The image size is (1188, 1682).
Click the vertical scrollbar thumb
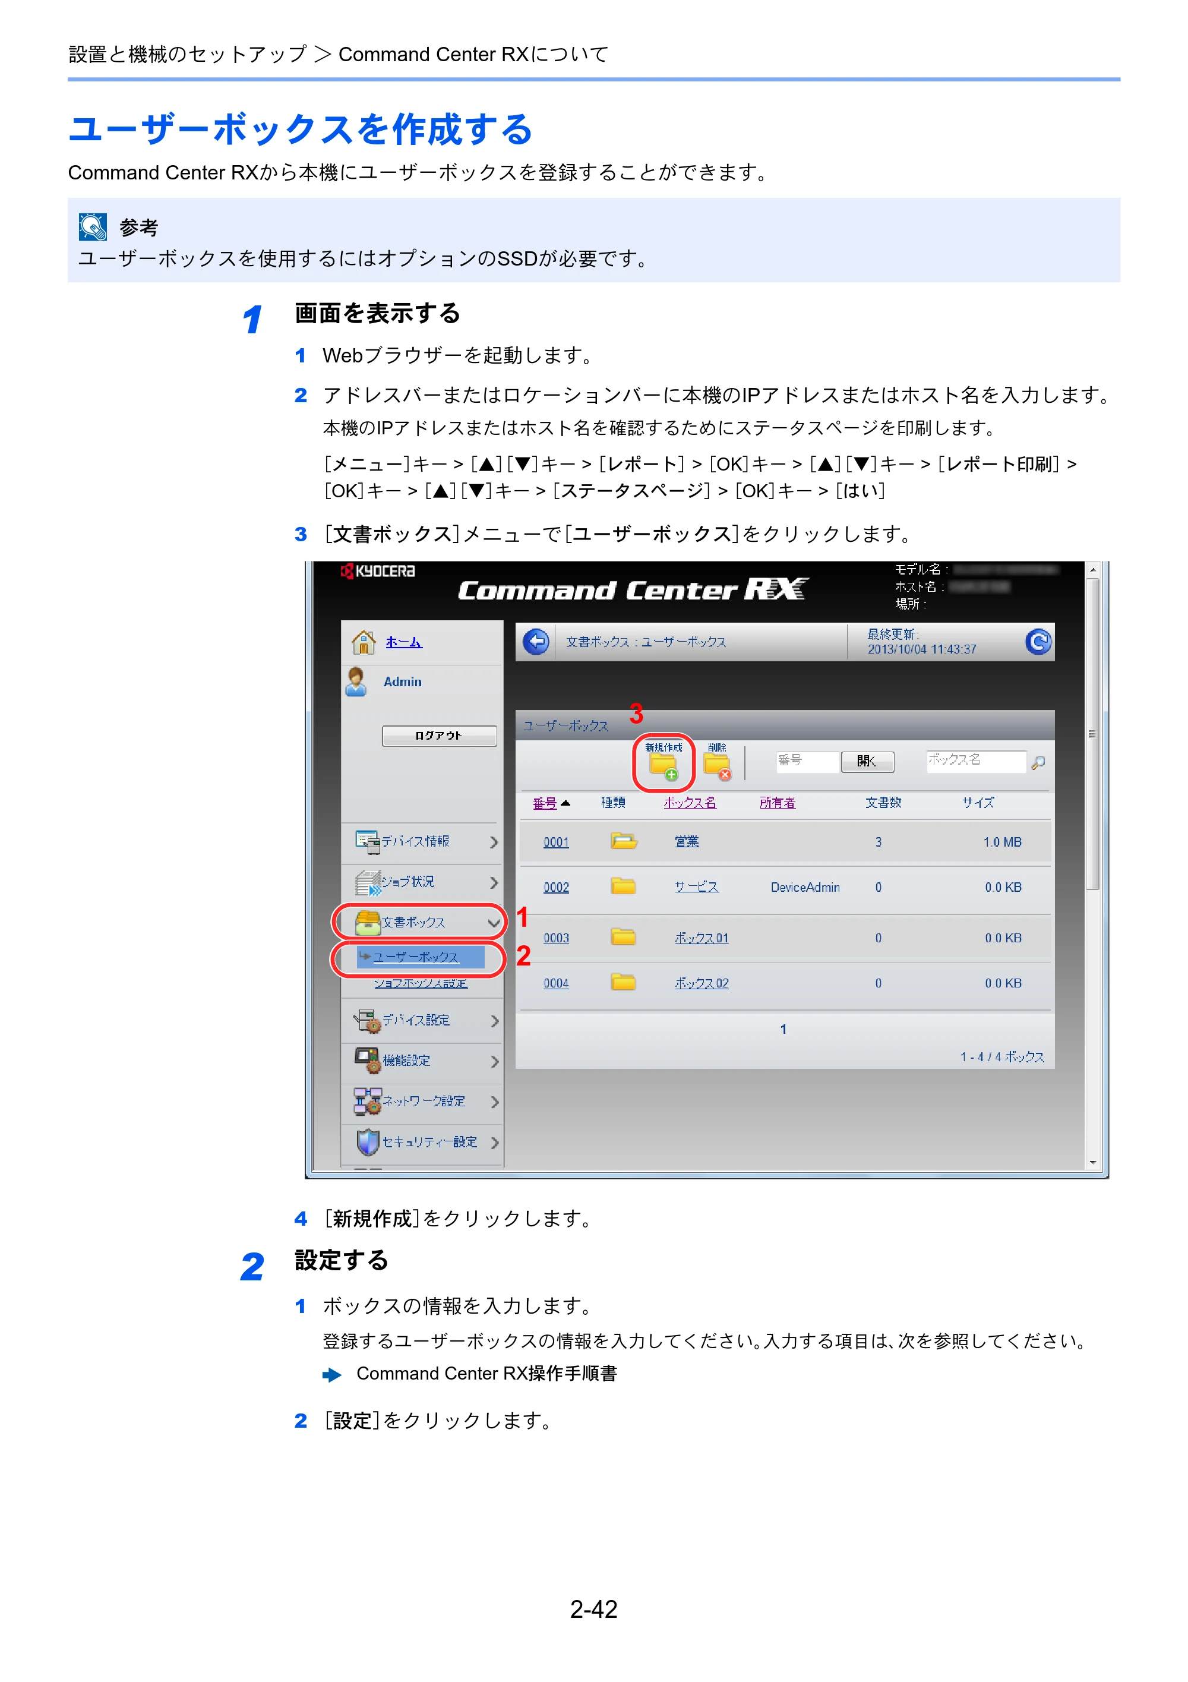click(1093, 734)
